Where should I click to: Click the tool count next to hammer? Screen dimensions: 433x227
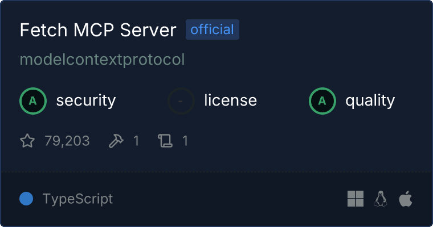(136, 141)
